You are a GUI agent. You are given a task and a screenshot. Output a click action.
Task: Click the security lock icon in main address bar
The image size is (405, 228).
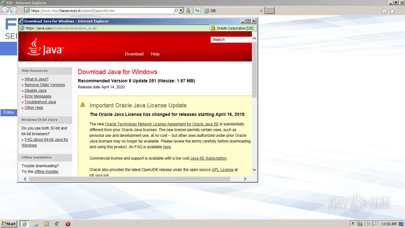click(188, 10)
